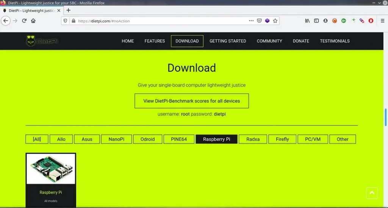Click the purple container extension icon
The height and width of the screenshot is (208, 388).
coord(267,21)
